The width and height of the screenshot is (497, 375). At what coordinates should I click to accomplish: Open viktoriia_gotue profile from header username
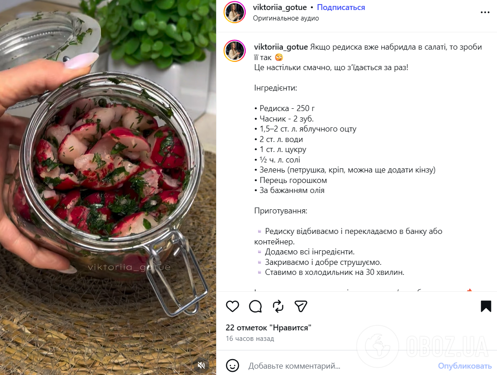(280, 7)
